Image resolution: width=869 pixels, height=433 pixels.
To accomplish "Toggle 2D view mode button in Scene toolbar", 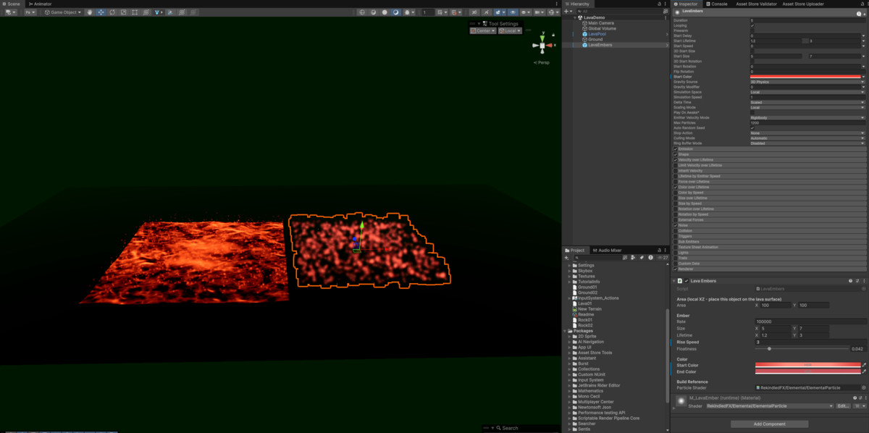I will (x=474, y=12).
